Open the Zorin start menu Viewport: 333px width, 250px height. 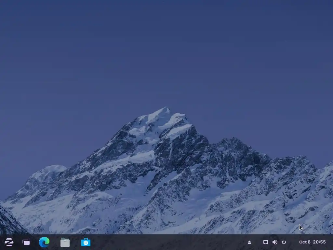pyautogui.click(x=9, y=242)
